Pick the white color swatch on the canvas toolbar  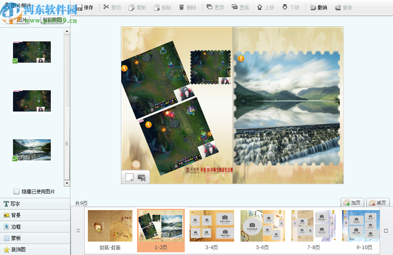tap(128, 177)
